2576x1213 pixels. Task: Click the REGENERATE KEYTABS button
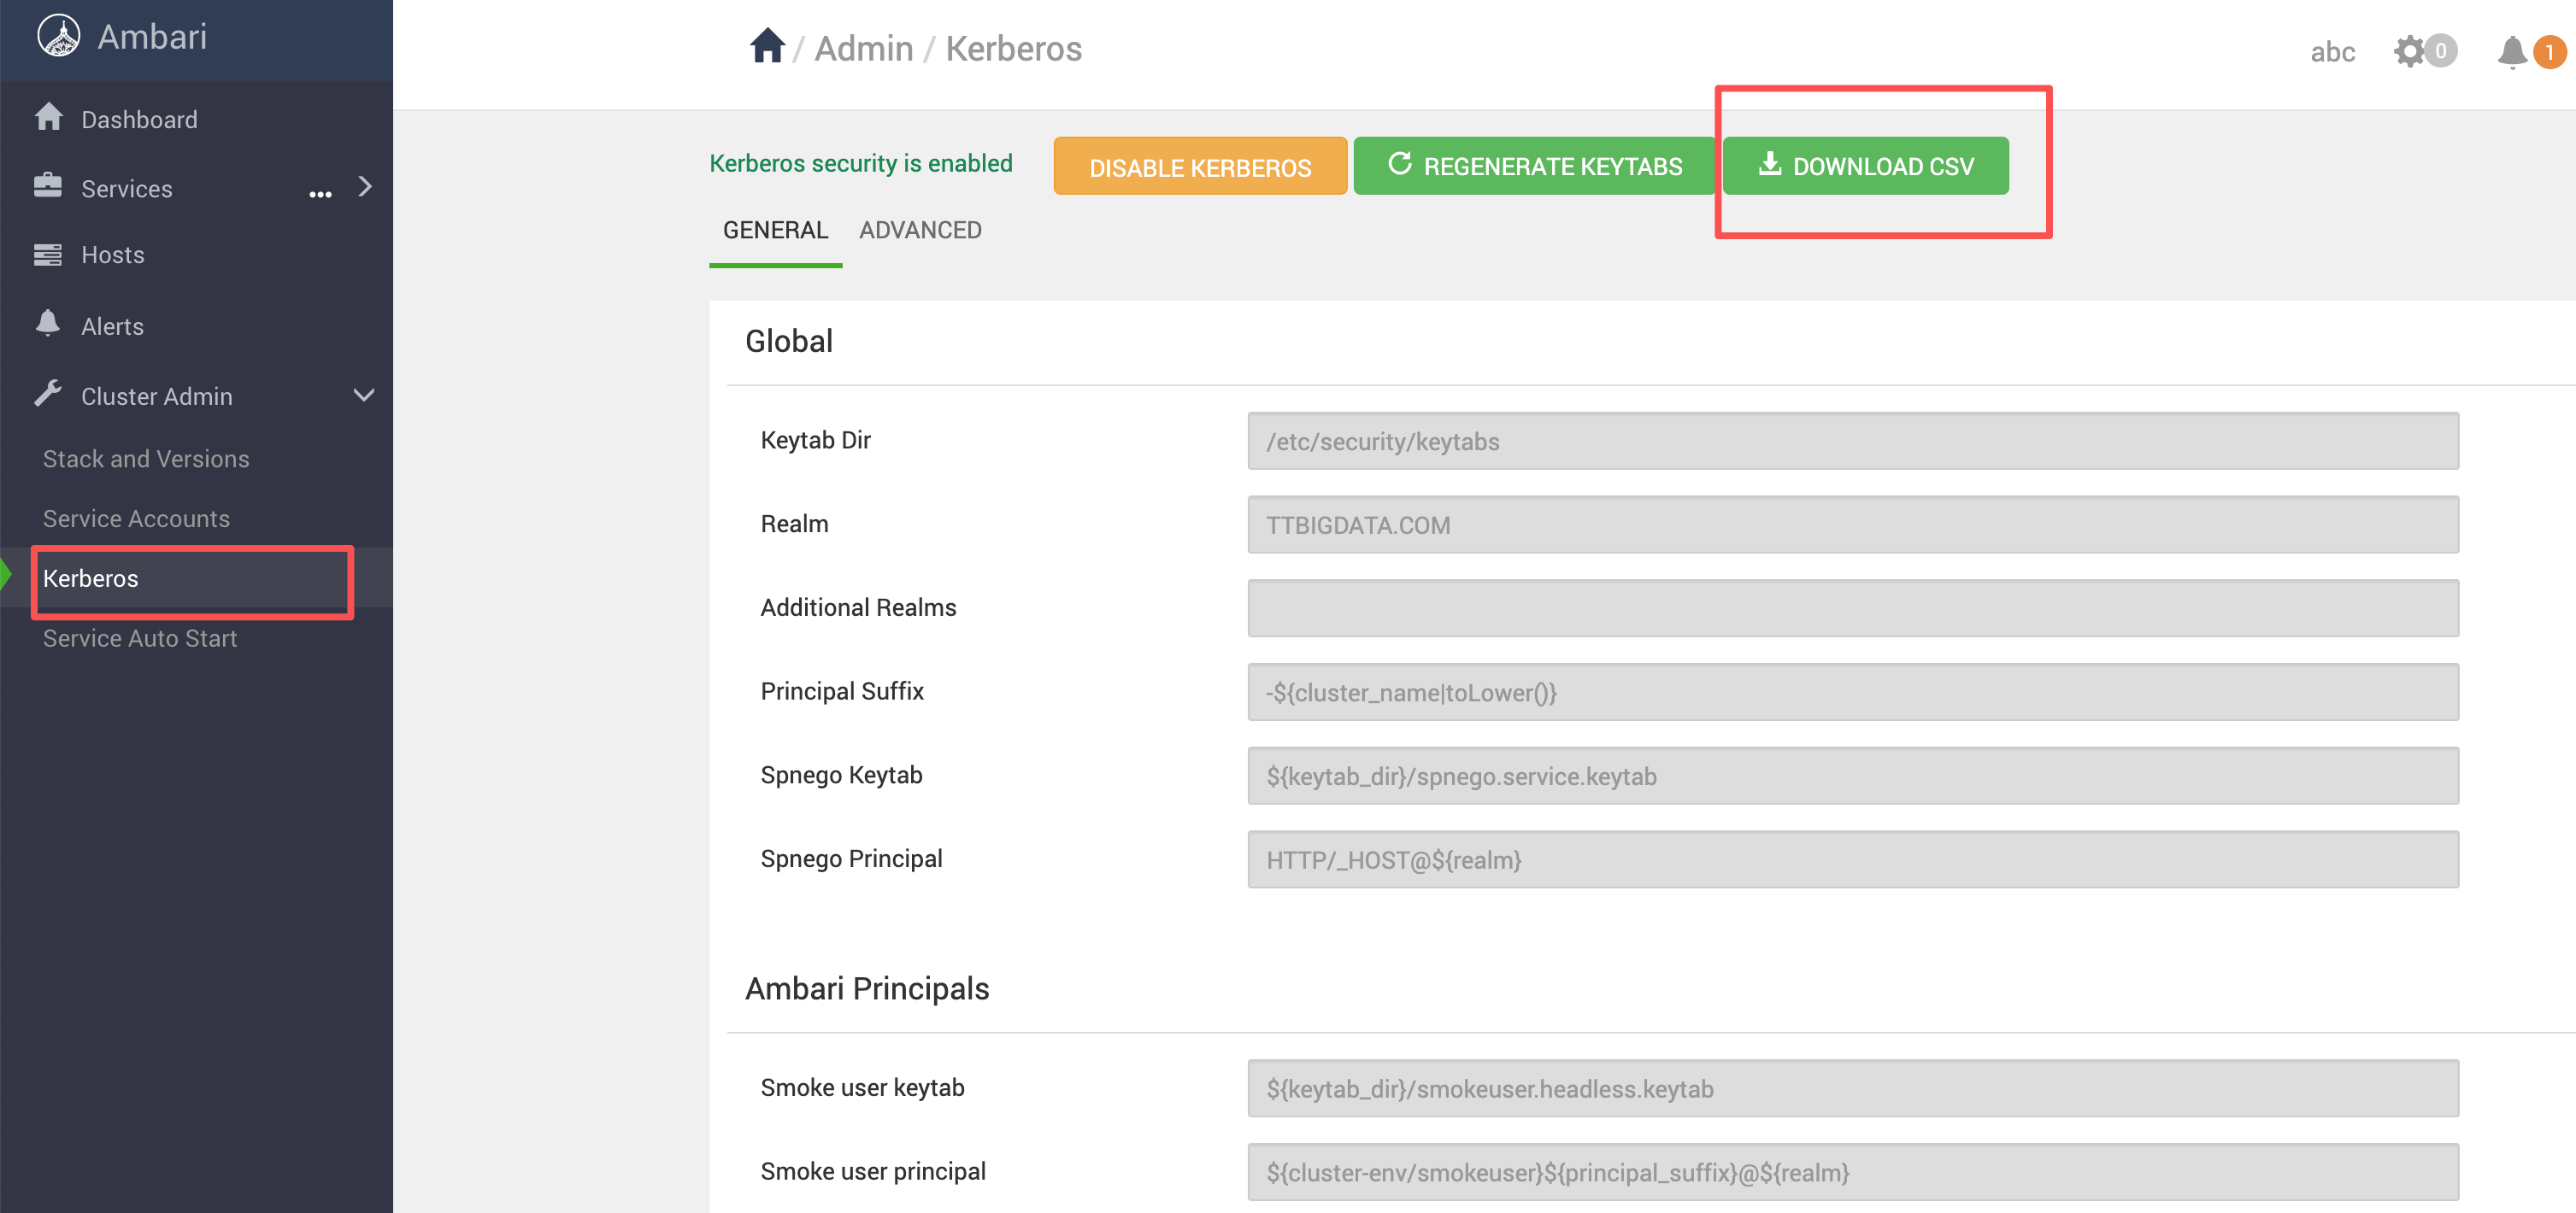1534,166
